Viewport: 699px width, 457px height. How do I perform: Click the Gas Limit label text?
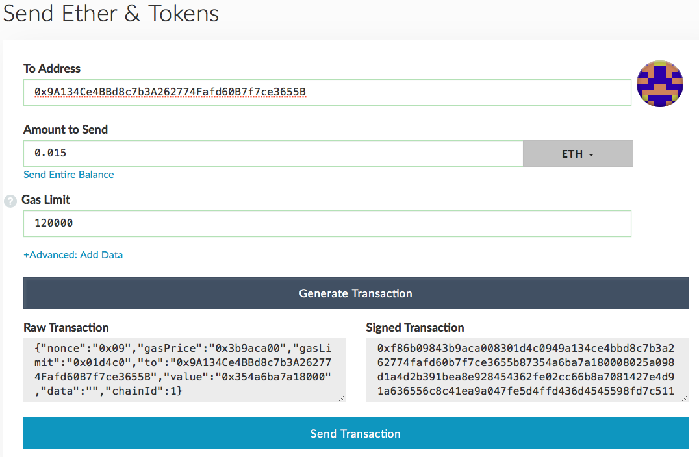[46, 200]
